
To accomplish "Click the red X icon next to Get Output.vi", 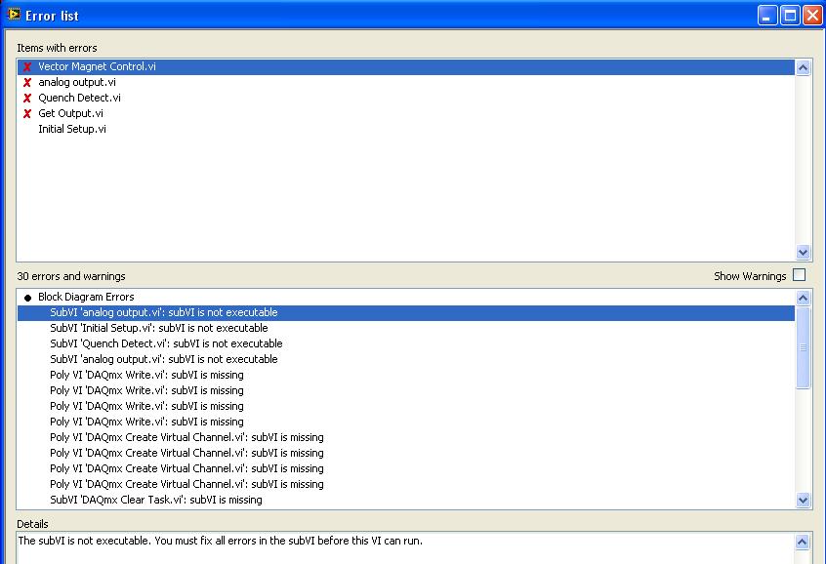I will click(27, 114).
